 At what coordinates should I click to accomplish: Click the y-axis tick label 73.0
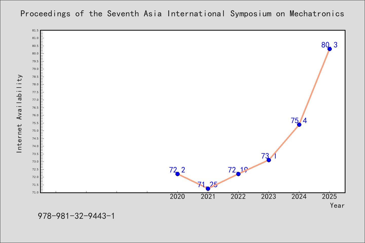tap(35, 161)
